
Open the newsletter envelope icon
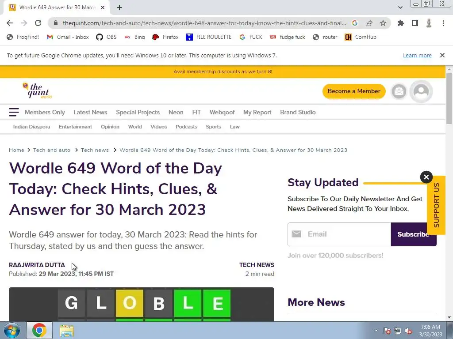pyautogui.click(x=399, y=91)
